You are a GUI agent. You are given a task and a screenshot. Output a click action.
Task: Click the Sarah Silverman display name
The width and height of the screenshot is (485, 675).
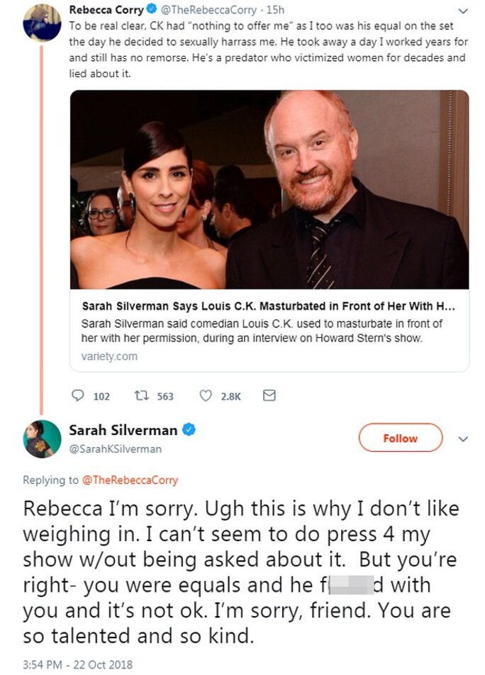tap(124, 429)
